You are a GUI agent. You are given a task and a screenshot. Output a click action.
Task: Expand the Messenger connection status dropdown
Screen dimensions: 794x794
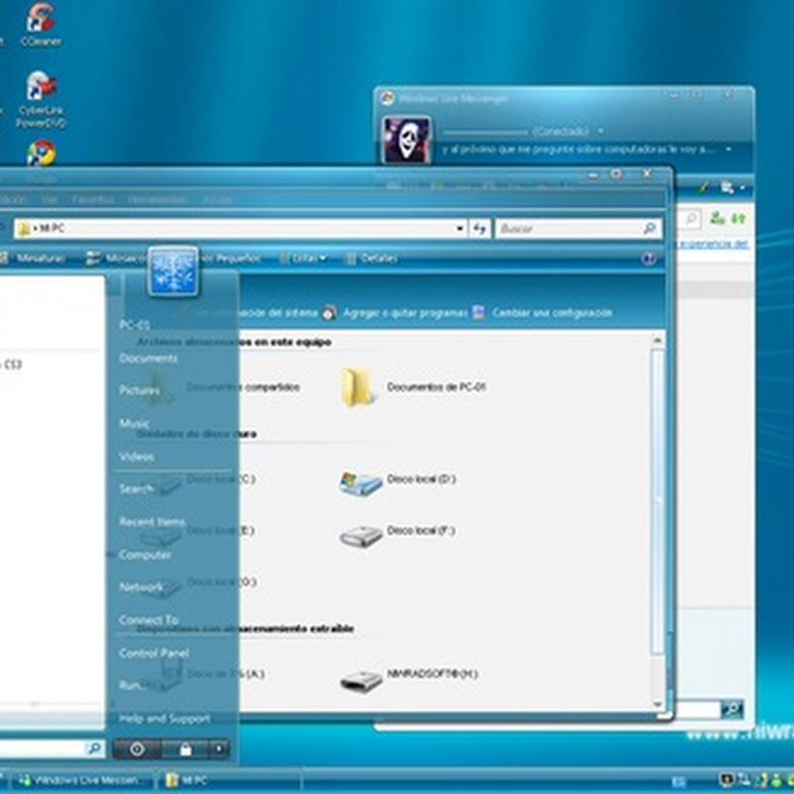pyautogui.click(x=600, y=131)
